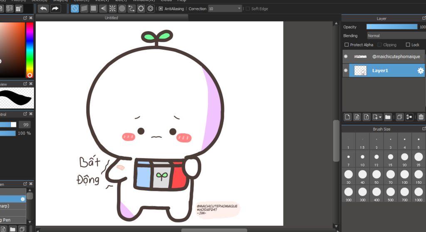Float the Brush Size panel

(x=424, y=129)
